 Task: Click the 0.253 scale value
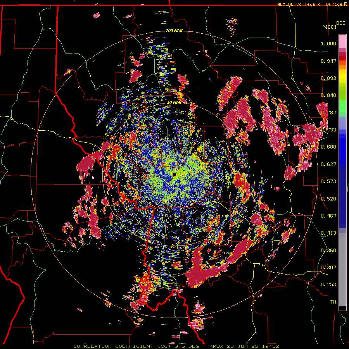pyautogui.click(x=328, y=285)
